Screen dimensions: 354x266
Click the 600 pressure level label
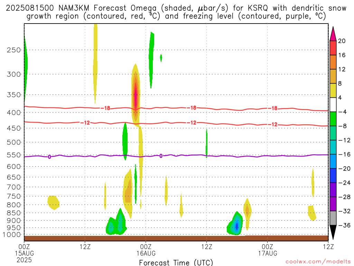pos(14,167)
